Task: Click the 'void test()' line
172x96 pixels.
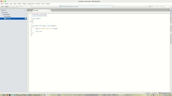Action: coord(37,19)
